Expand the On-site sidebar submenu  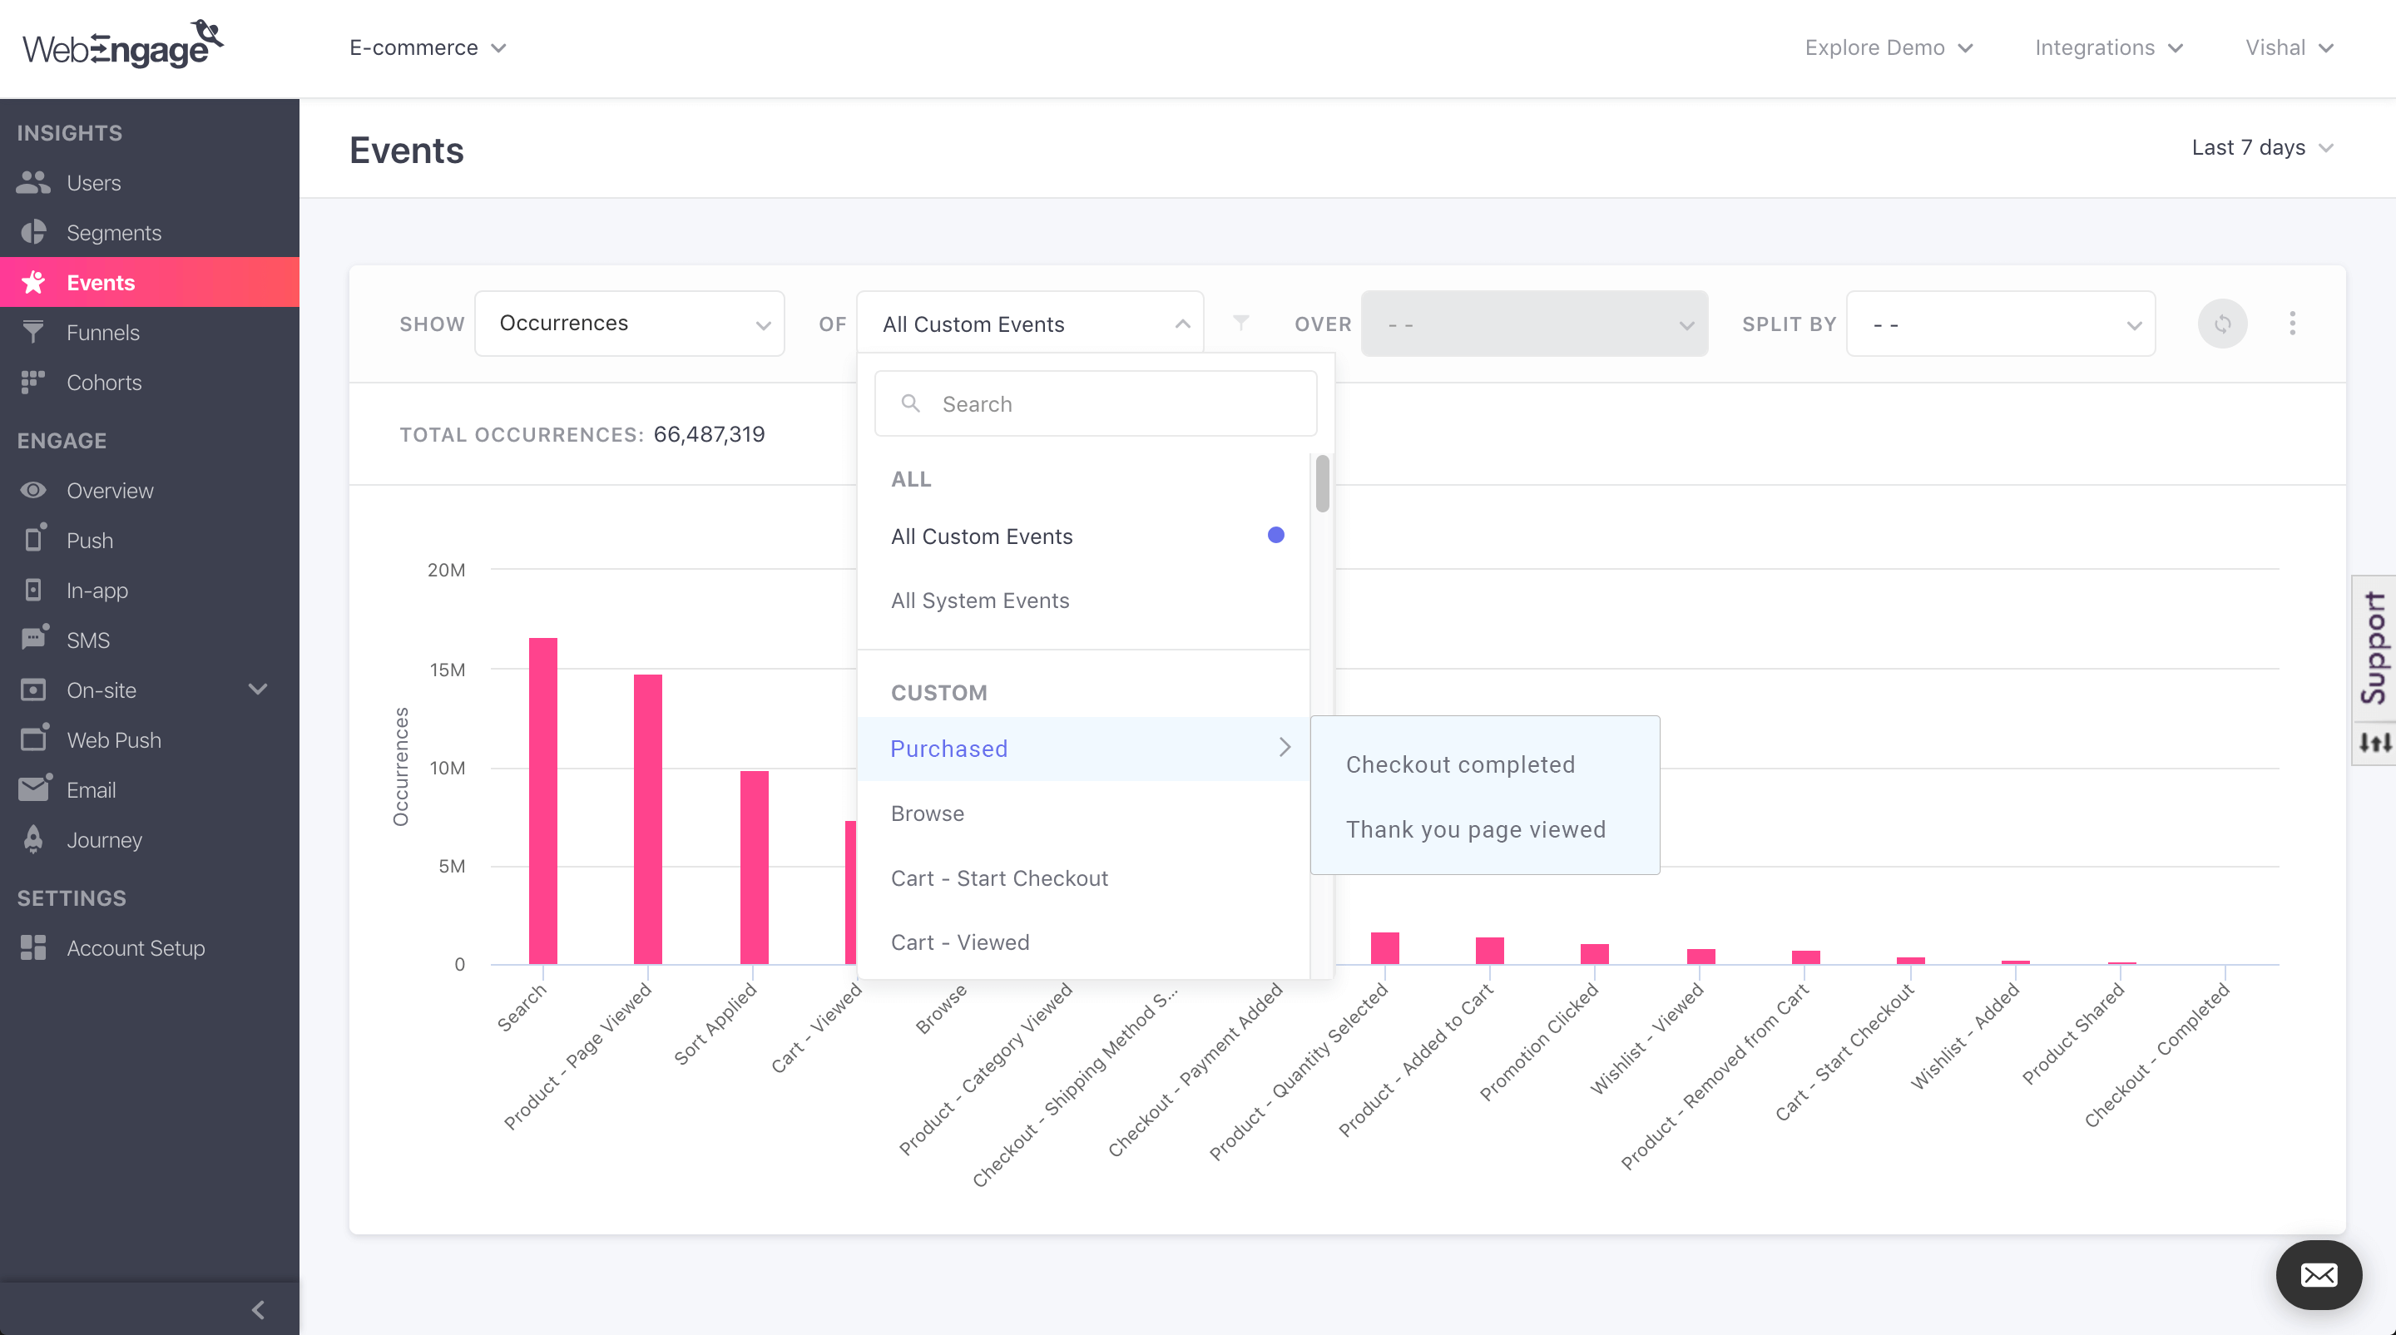click(258, 690)
